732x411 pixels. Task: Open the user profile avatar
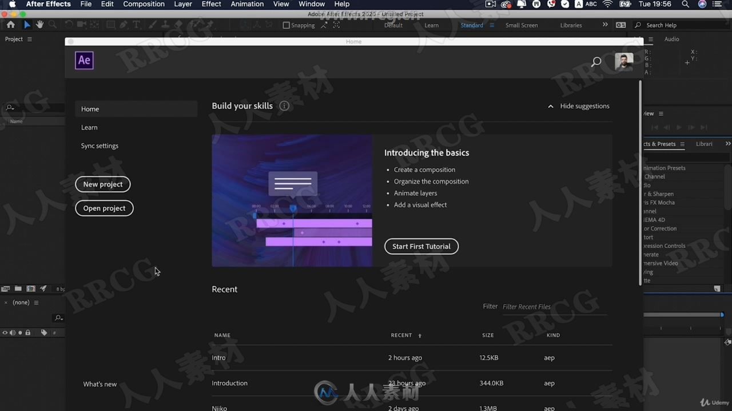(624, 62)
